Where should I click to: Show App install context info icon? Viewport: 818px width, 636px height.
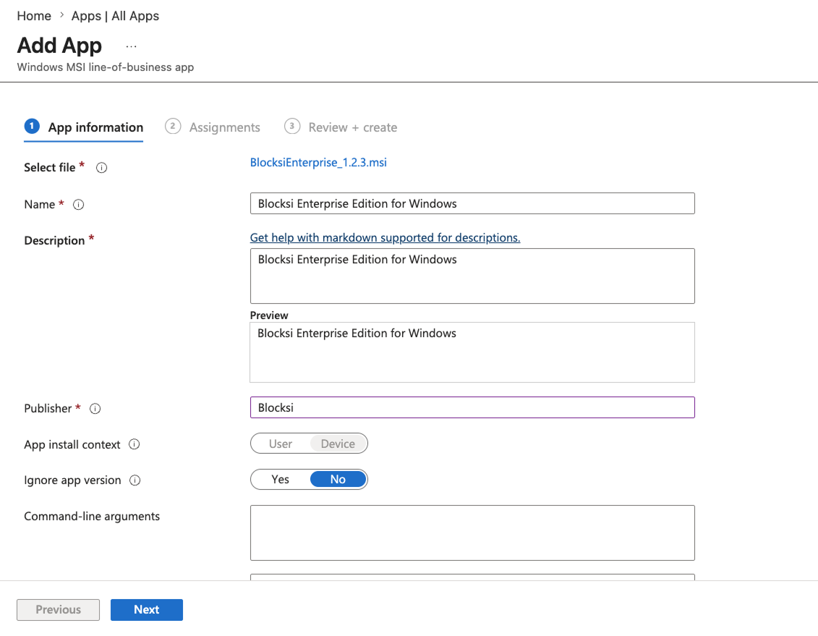coord(134,444)
